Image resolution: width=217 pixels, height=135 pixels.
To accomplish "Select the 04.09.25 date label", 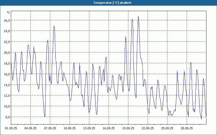I will coord(31,129).
